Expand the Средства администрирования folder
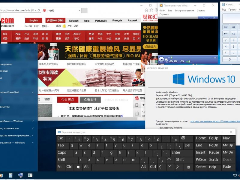Screen dimensions: 240x180 click(33, 136)
